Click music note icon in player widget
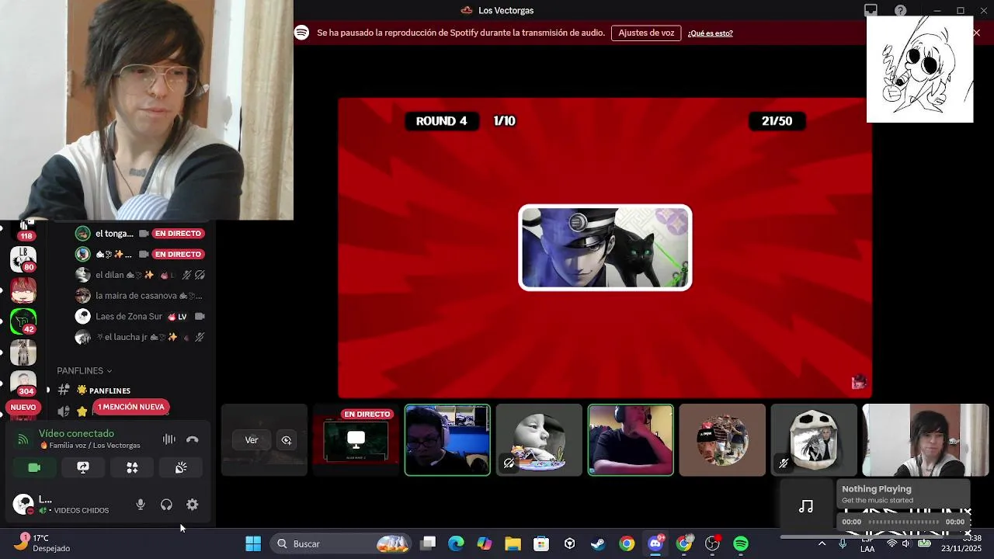 click(806, 506)
